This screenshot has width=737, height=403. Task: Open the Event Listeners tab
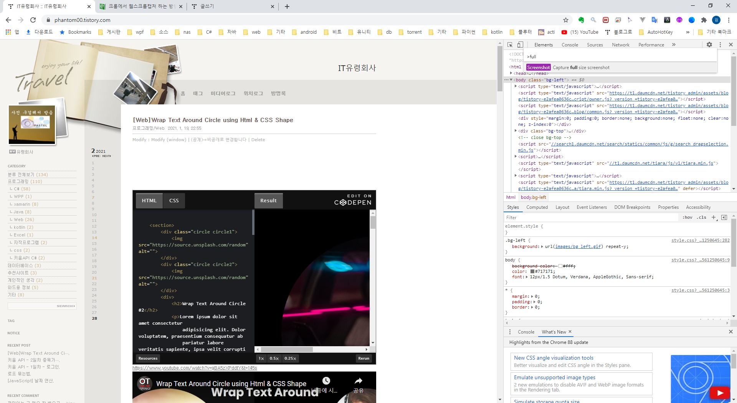pyautogui.click(x=592, y=207)
